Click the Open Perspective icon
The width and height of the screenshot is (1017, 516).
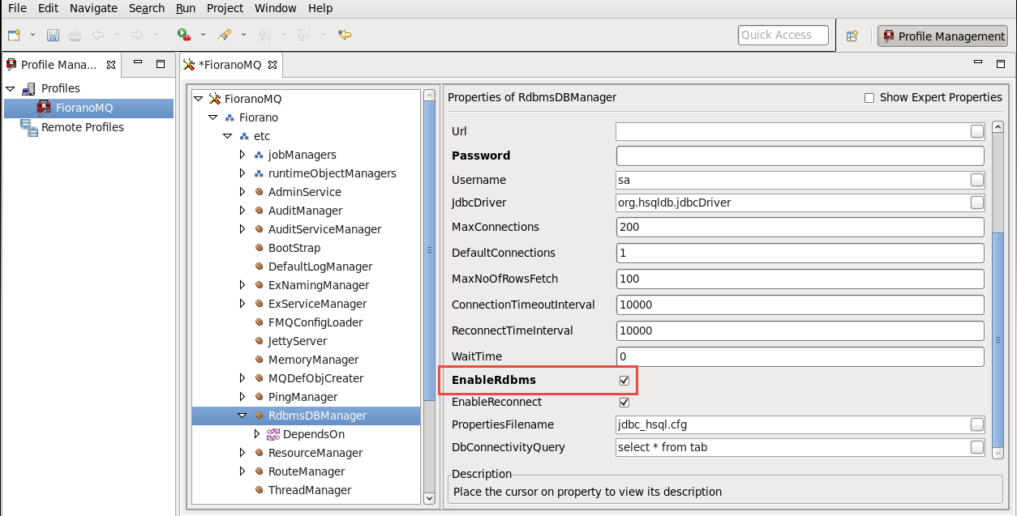pos(852,36)
